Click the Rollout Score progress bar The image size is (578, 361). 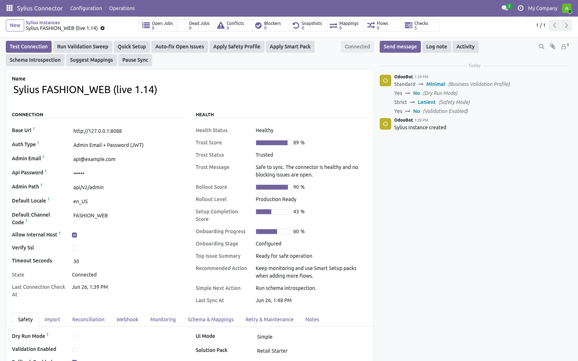click(x=274, y=187)
